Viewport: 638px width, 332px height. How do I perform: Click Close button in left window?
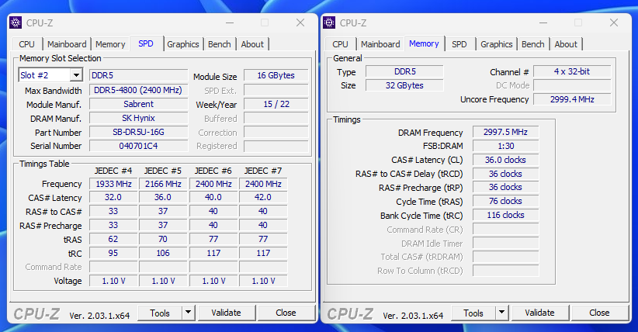[286, 313]
